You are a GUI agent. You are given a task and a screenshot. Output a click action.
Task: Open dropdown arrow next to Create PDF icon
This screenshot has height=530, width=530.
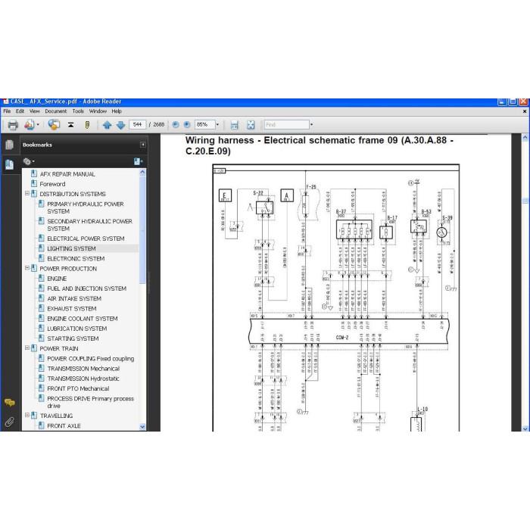point(38,125)
